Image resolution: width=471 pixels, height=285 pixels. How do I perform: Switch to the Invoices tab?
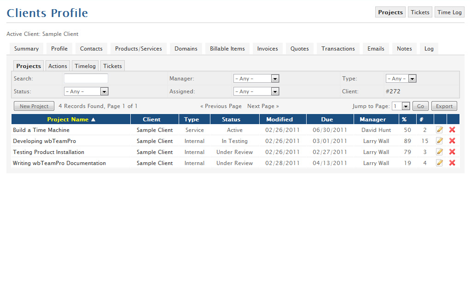coord(267,48)
